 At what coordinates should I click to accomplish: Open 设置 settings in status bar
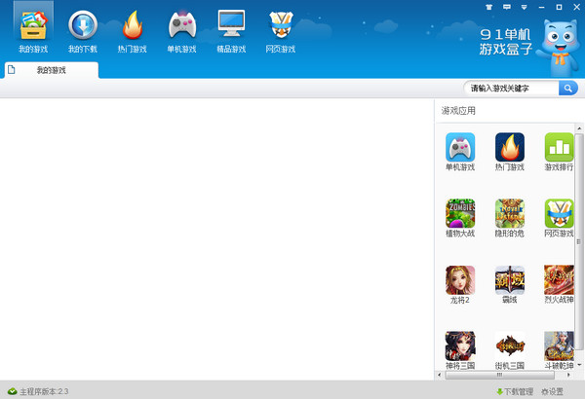click(x=553, y=391)
